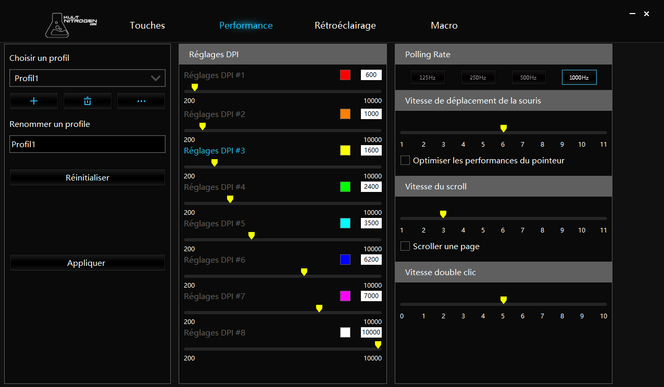Switch to the Touches tab
Image resolution: width=664 pixels, height=387 pixels.
tap(147, 25)
